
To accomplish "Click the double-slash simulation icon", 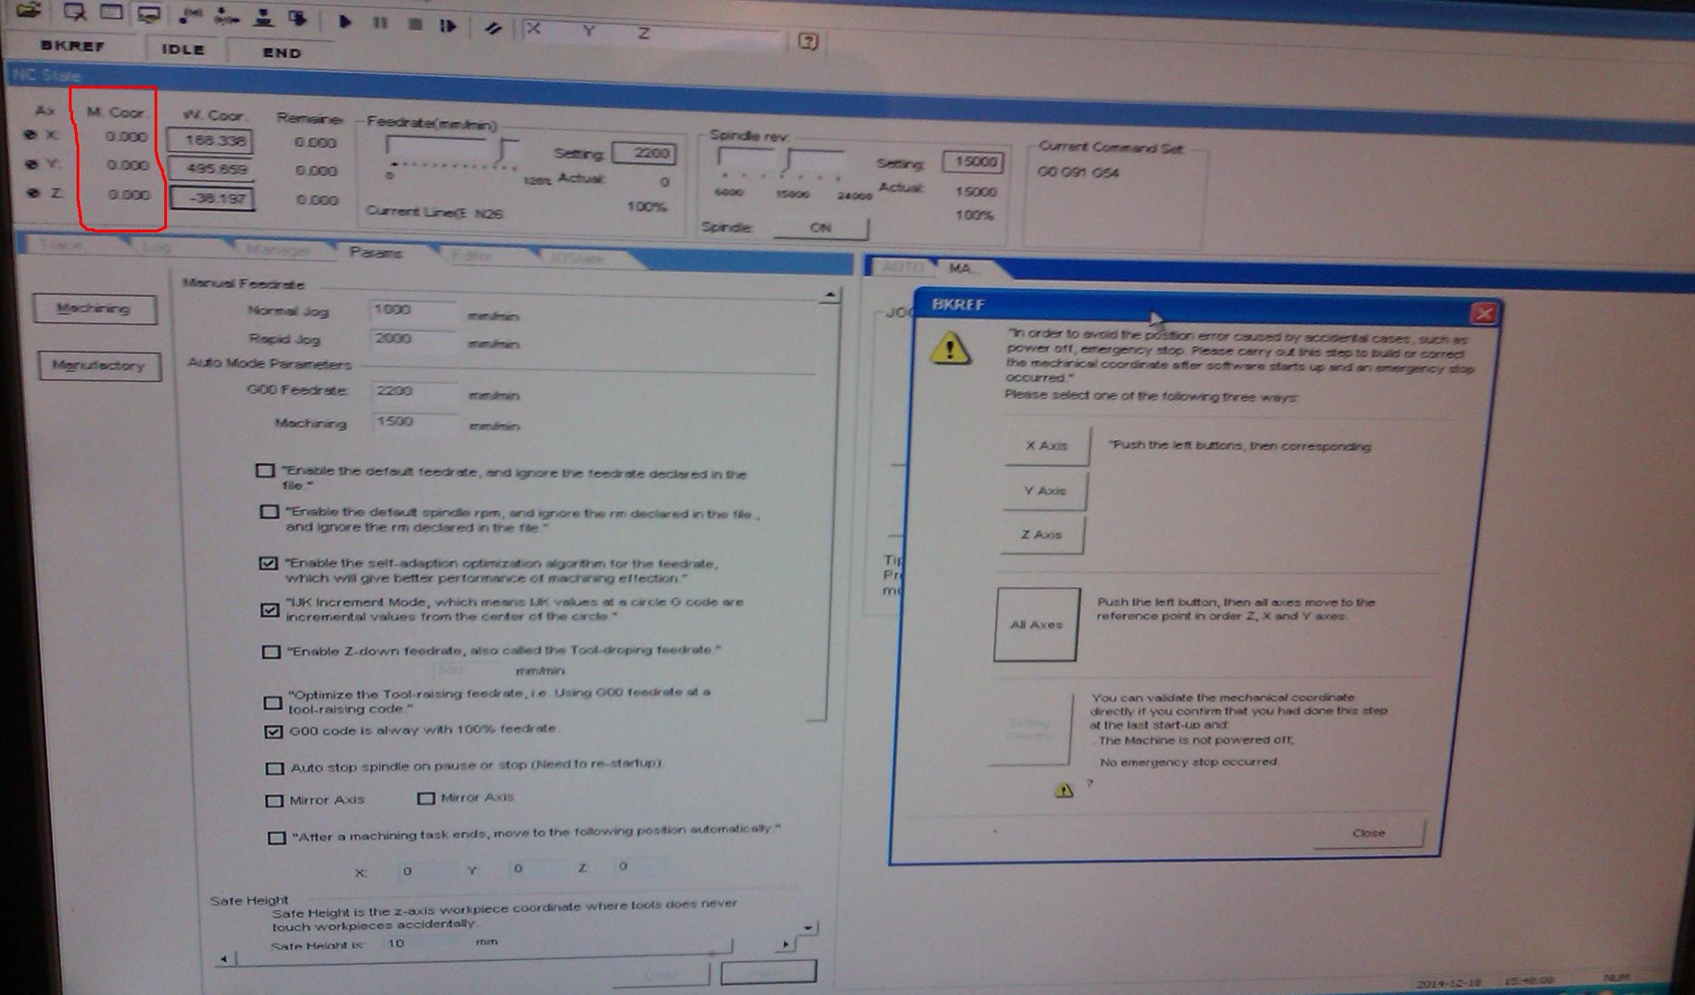I will 493,29.
